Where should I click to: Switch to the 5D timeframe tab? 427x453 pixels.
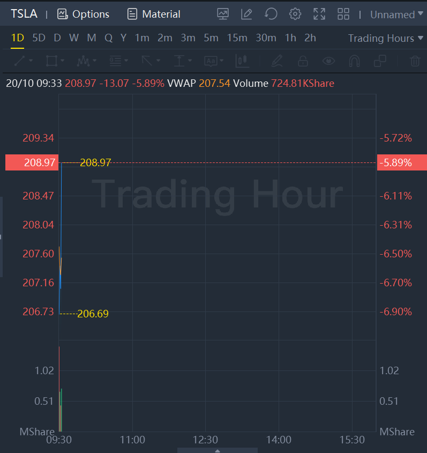(39, 38)
